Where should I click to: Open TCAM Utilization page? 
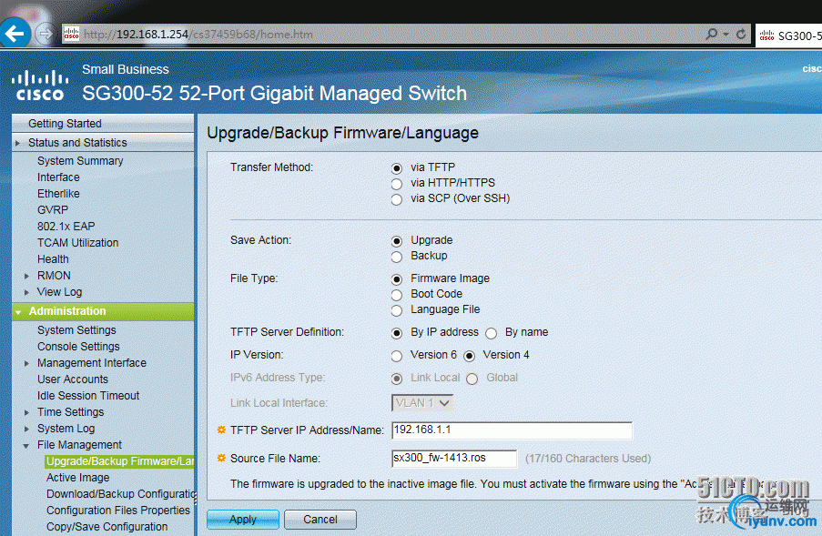[77, 243]
